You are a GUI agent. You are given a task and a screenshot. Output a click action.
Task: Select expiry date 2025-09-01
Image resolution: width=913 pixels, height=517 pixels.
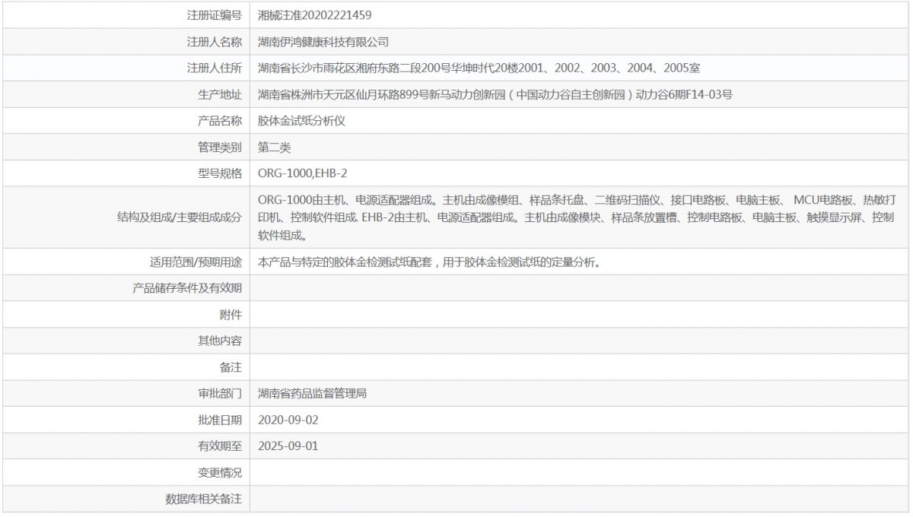click(x=288, y=446)
